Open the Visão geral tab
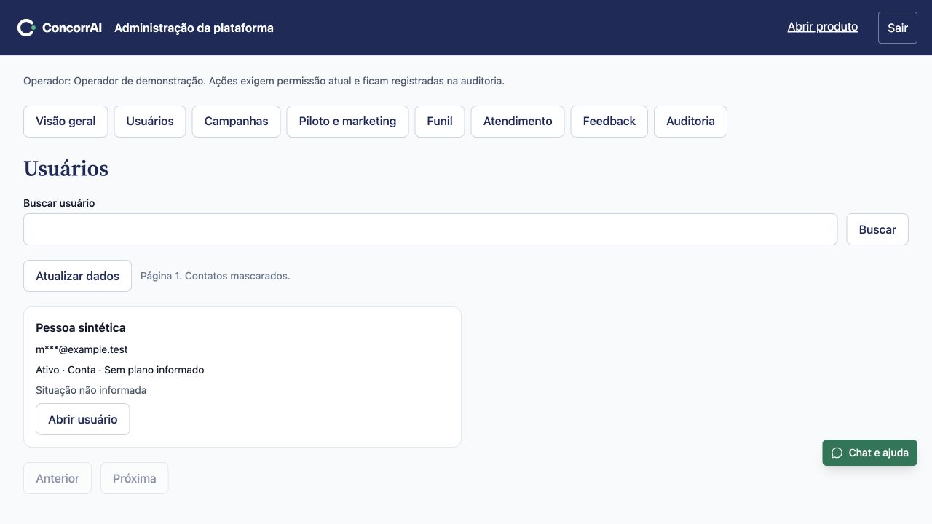Image resolution: width=932 pixels, height=524 pixels. click(66, 122)
